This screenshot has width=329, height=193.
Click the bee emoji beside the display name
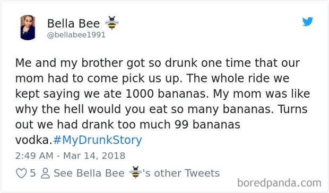[111, 23]
